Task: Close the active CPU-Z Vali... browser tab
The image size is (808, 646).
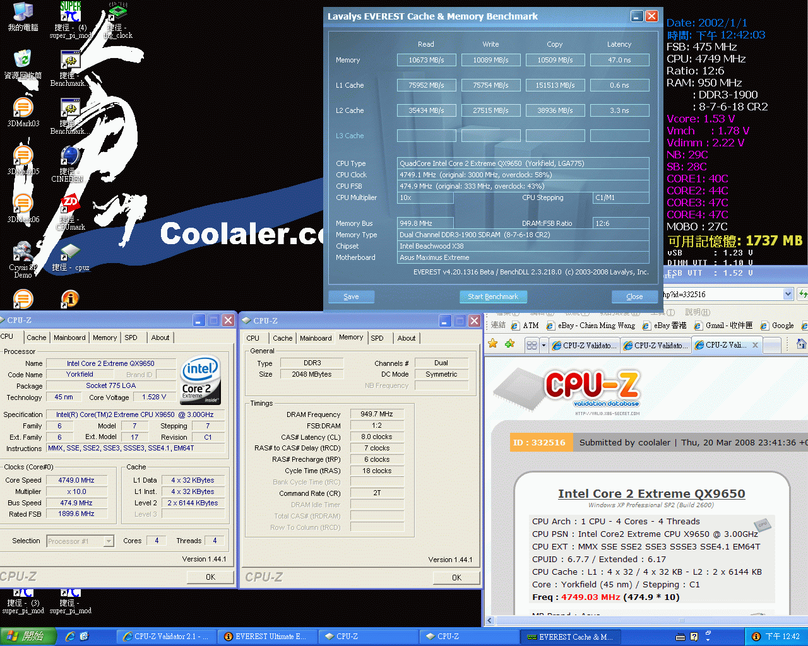Action: [756, 345]
